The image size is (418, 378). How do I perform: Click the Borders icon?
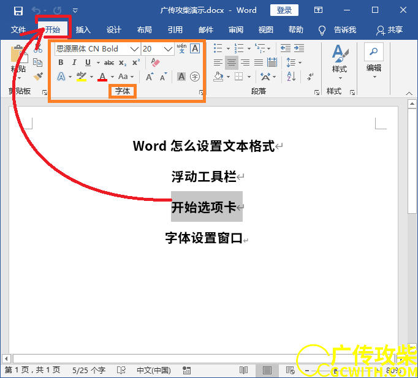point(239,77)
